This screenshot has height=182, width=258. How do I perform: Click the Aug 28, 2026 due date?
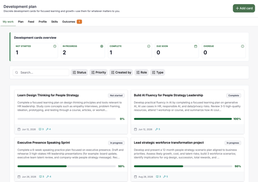146,177
